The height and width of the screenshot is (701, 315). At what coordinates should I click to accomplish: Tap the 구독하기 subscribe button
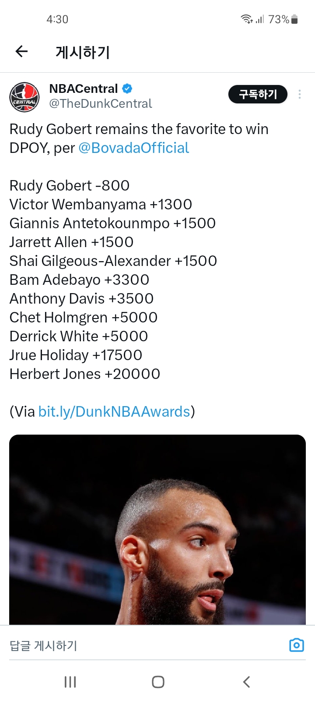pos(258,94)
